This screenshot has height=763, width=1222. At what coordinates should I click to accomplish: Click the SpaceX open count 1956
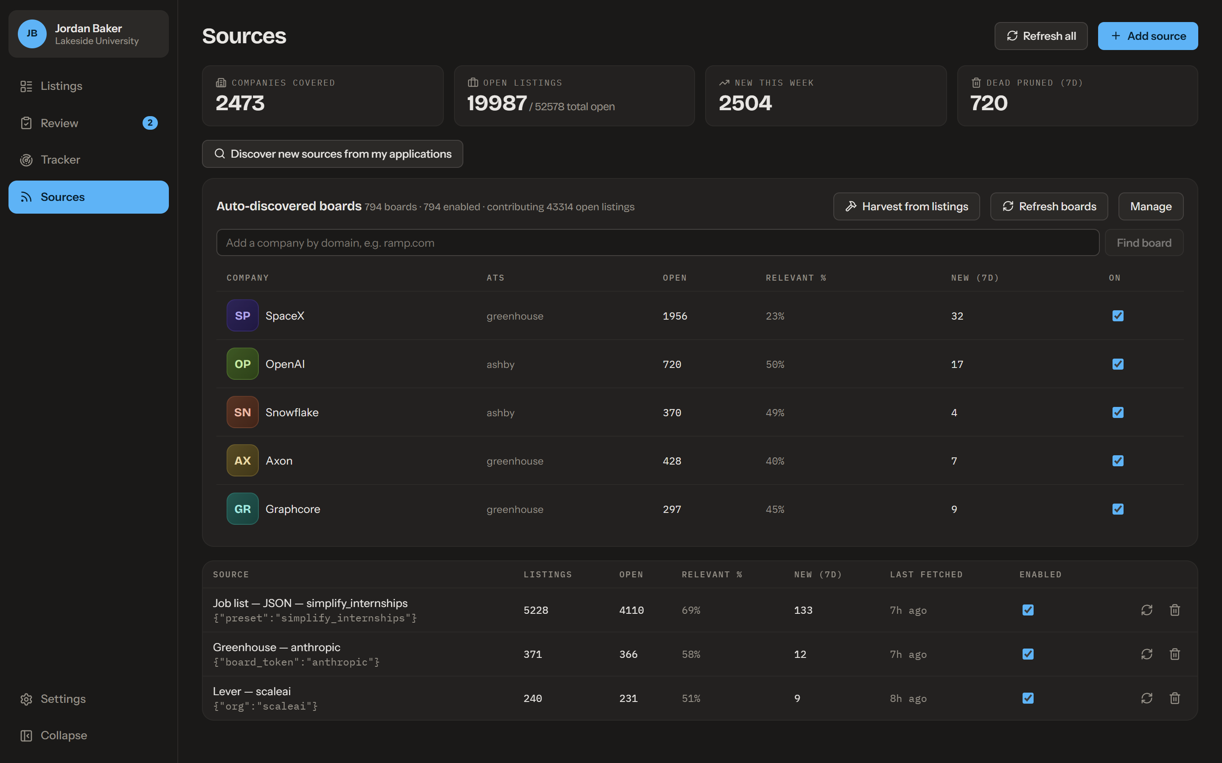675,316
